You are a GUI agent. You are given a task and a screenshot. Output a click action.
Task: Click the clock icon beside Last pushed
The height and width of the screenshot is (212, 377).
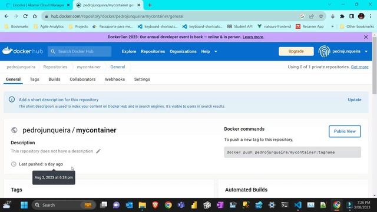pos(14,164)
